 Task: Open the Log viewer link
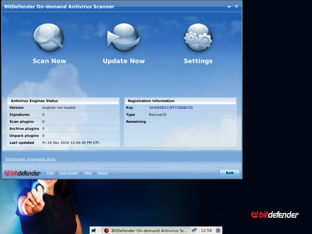tap(69, 173)
